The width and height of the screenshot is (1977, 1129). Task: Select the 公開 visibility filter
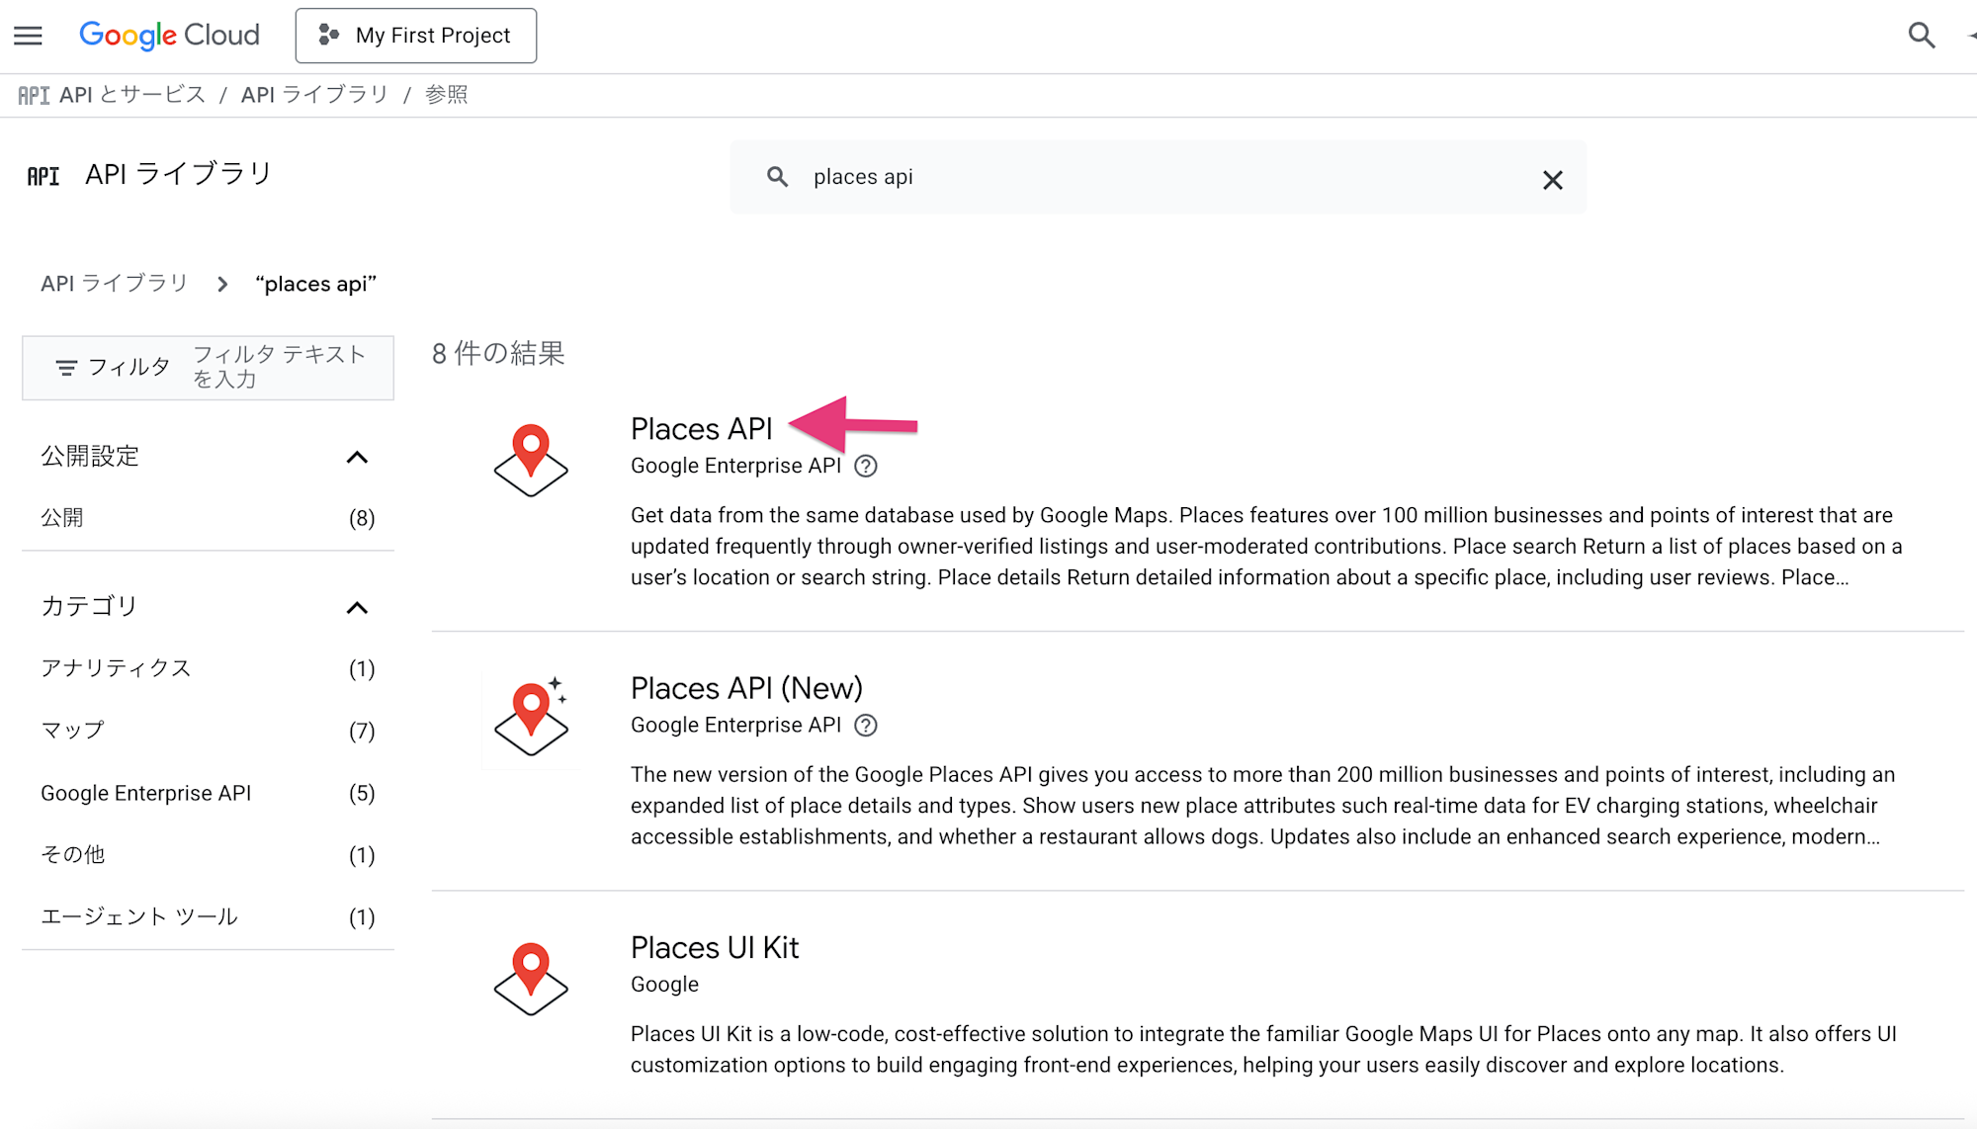coord(62,518)
